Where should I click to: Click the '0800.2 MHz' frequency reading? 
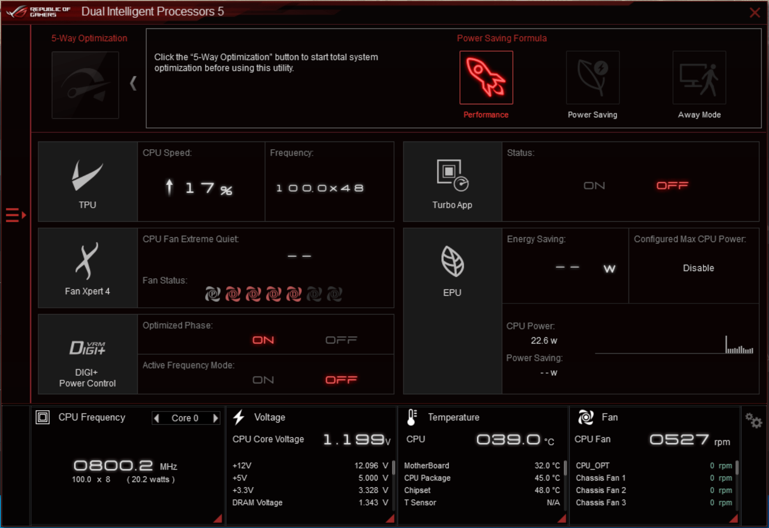[x=125, y=466]
